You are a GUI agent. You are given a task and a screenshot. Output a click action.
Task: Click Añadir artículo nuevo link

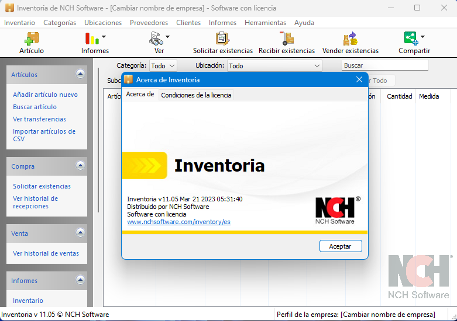pyautogui.click(x=45, y=95)
